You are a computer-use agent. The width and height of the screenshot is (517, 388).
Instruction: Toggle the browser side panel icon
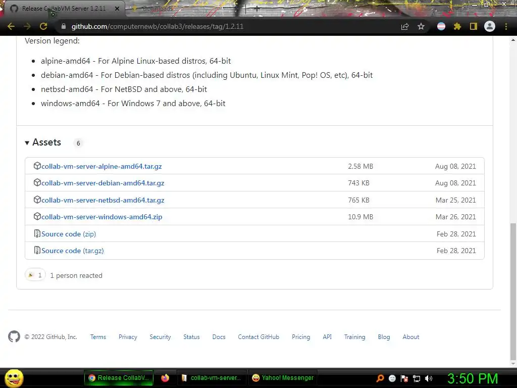coord(474,26)
